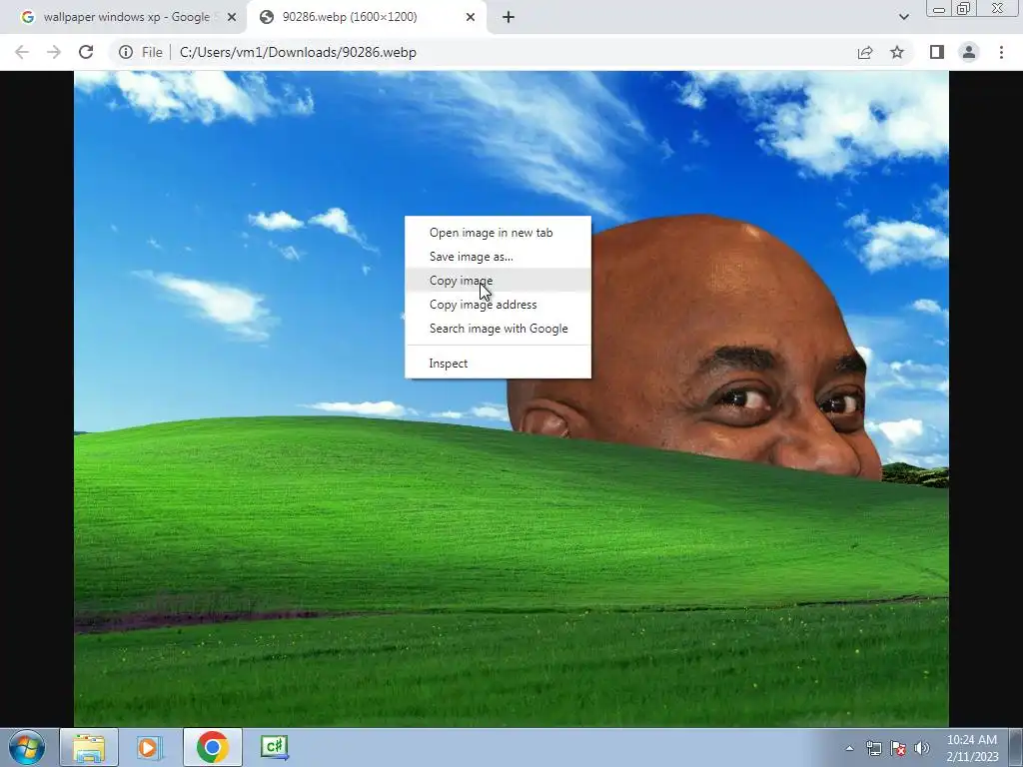Open the clock showing 10:24 AM
Screen dimensions: 1023x767
pyautogui.click(x=972, y=747)
